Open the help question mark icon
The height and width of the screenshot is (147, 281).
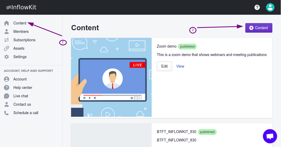pyautogui.click(x=257, y=7)
